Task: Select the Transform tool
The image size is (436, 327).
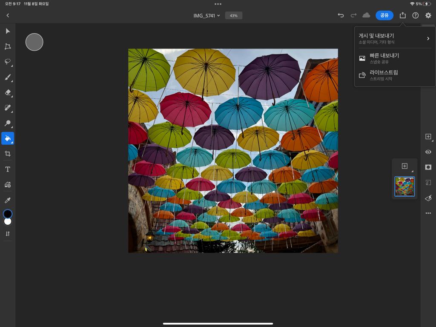Action: coord(8,46)
